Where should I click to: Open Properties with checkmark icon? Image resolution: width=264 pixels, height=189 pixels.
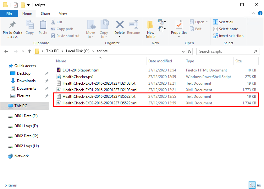179,25
